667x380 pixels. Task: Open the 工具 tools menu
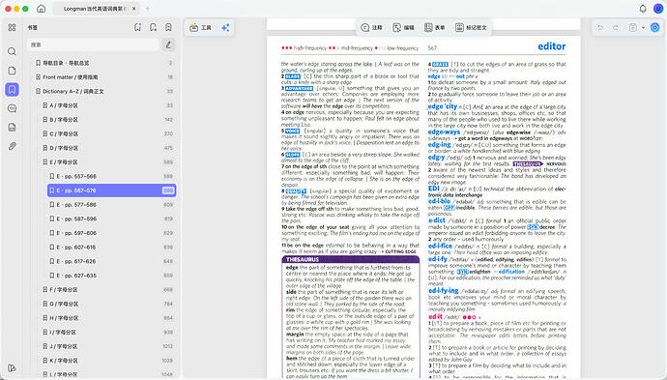pyautogui.click(x=201, y=28)
